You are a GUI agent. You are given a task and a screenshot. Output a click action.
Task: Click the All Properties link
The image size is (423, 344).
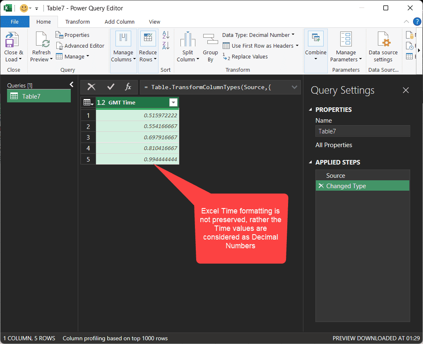[x=334, y=145]
